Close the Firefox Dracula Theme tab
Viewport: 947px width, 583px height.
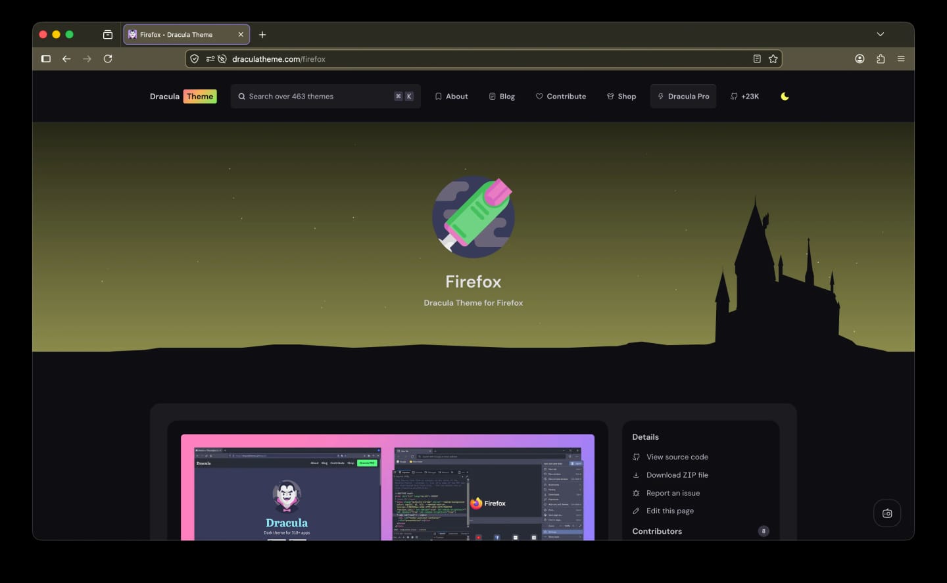pyautogui.click(x=241, y=34)
